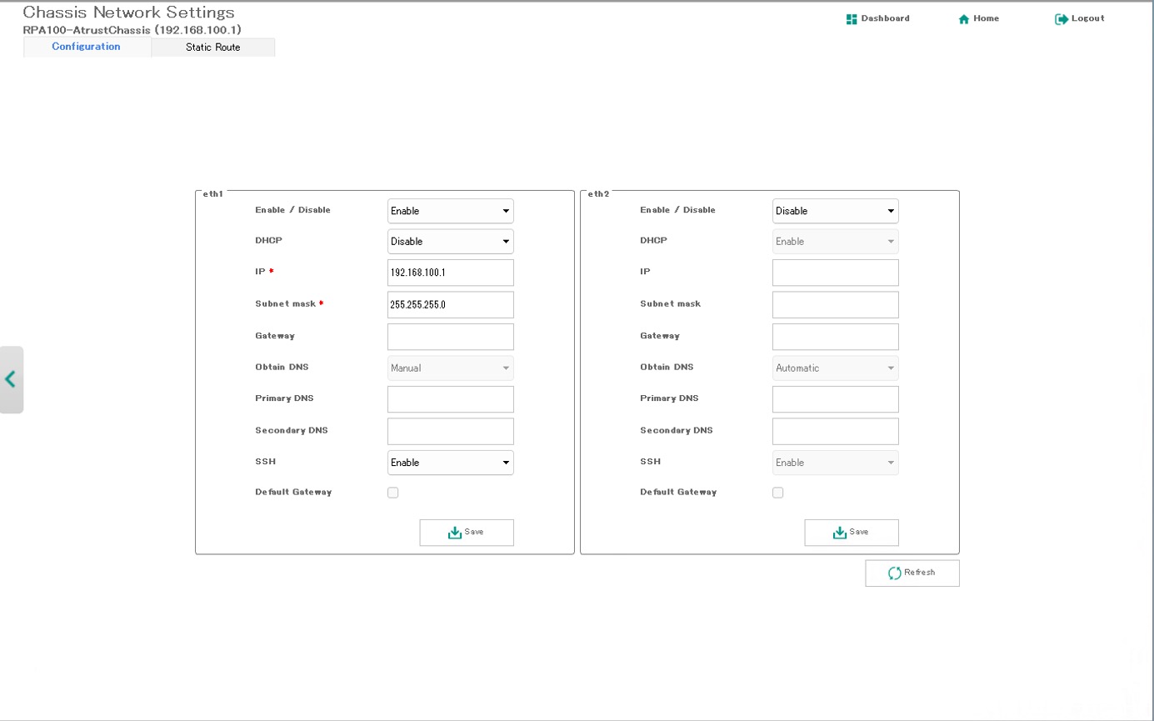The height and width of the screenshot is (721, 1154).
Task: Open the eth1 DHCP dropdown
Action: (450, 242)
